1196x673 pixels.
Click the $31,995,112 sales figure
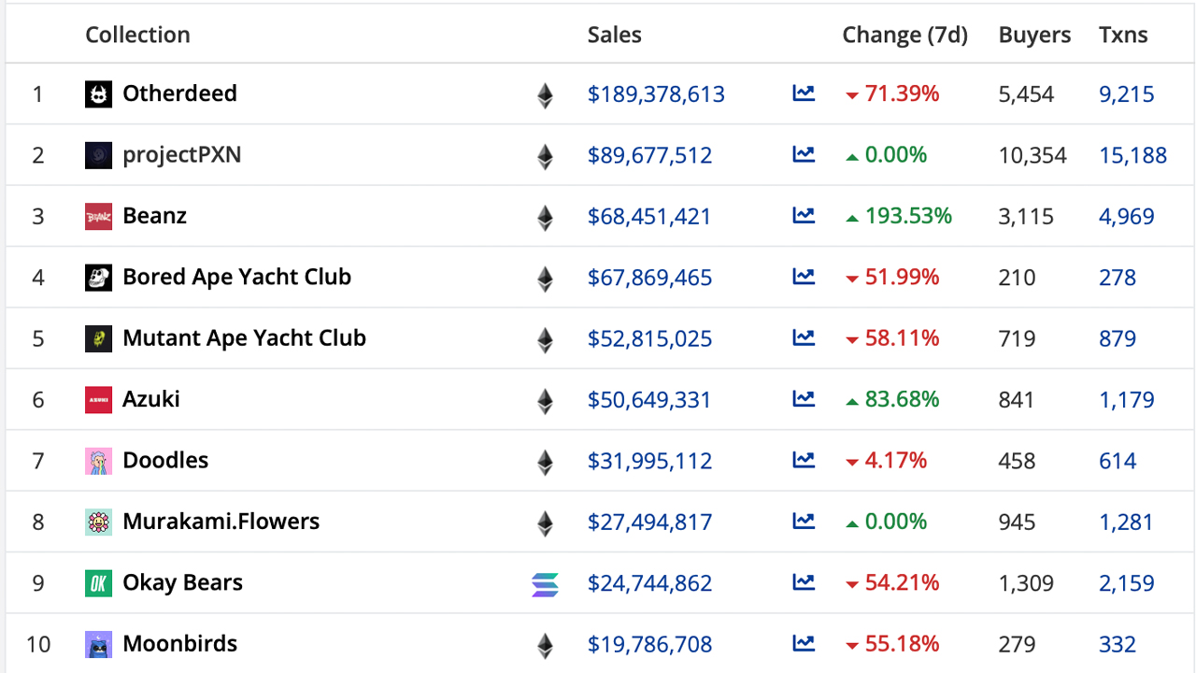point(650,461)
